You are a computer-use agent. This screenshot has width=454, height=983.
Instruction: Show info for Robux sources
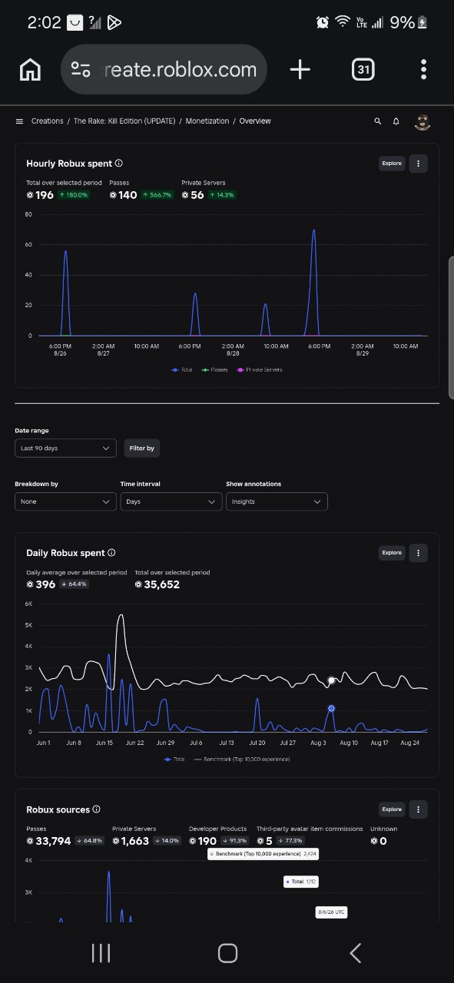(x=96, y=809)
